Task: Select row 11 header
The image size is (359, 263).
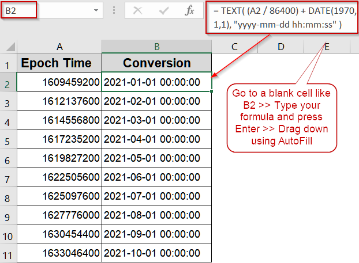Action: pyautogui.click(x=8, y=253)
